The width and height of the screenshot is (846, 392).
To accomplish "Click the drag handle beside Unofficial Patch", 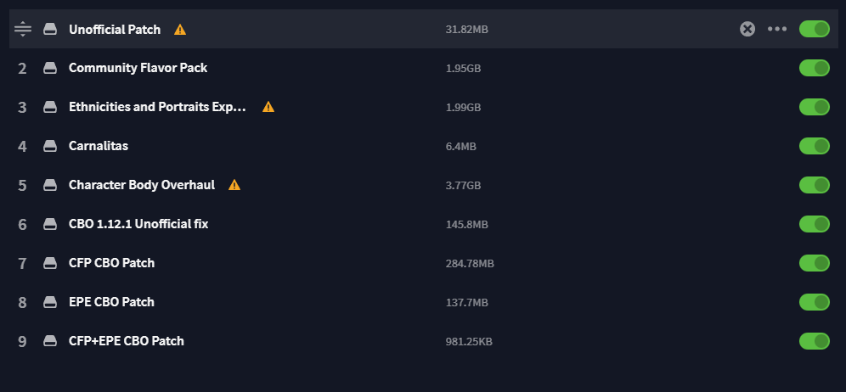I will [x=23, y=29].
